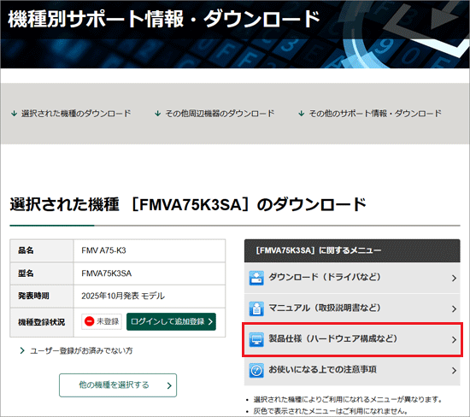Click the download tray icon for drivers
Screen dimensions: 470x417
tap(256, 278)
